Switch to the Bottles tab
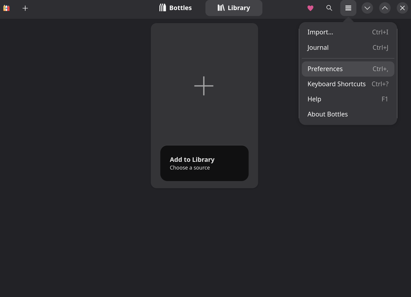411x297 pixels. click(175, 8)
